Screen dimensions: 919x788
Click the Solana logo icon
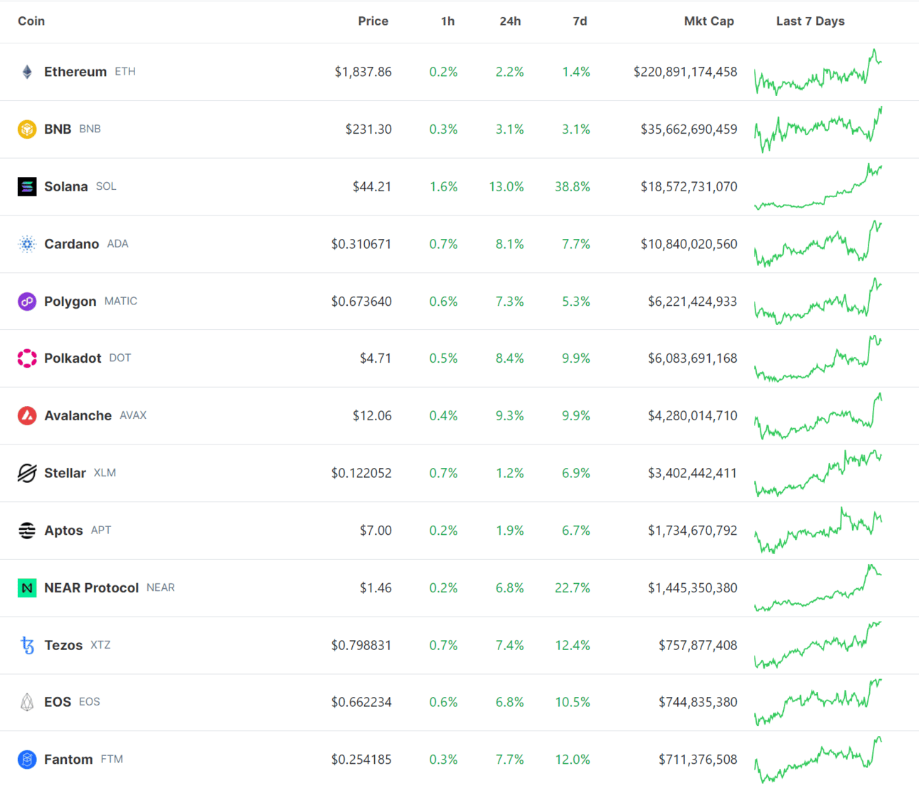(x=27, y=186)
